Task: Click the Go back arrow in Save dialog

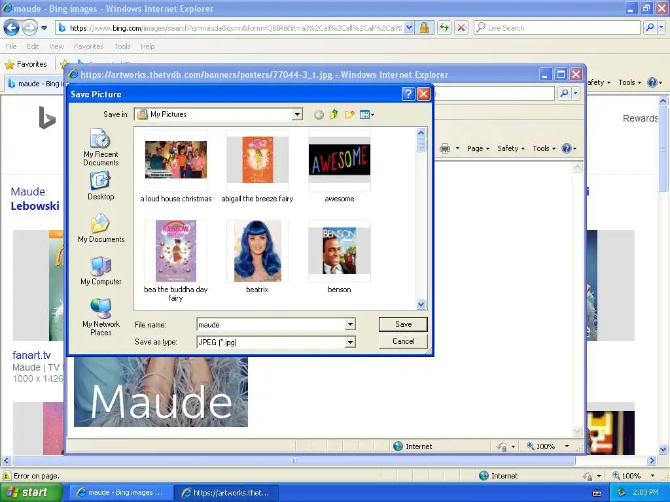Action: coord(319,114)
